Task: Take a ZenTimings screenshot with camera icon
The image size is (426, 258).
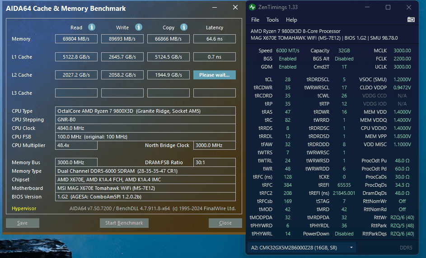Action: [x=411, y=19]
